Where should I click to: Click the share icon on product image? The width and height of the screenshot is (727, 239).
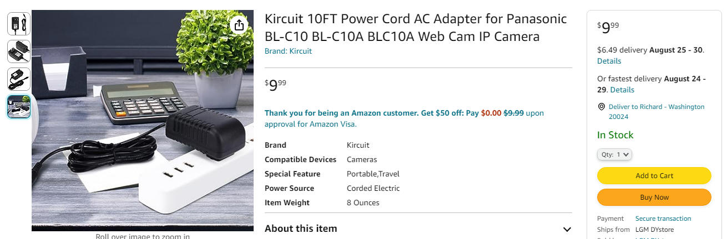pyautogui.click(x=239, y=25)
